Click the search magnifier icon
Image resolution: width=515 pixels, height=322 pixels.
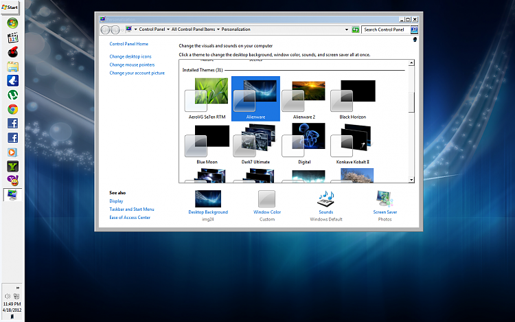pos(414,30)
